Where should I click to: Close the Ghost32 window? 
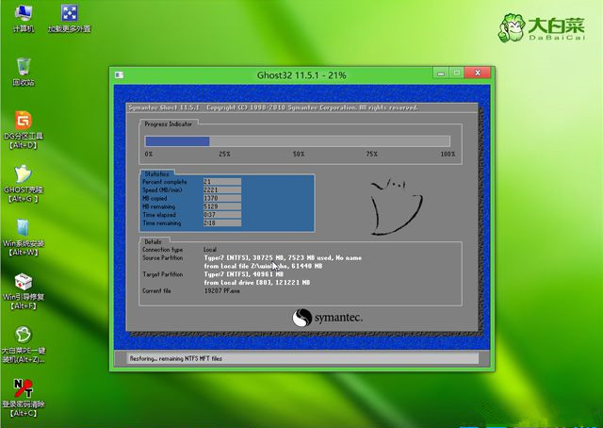pos(481,74)
